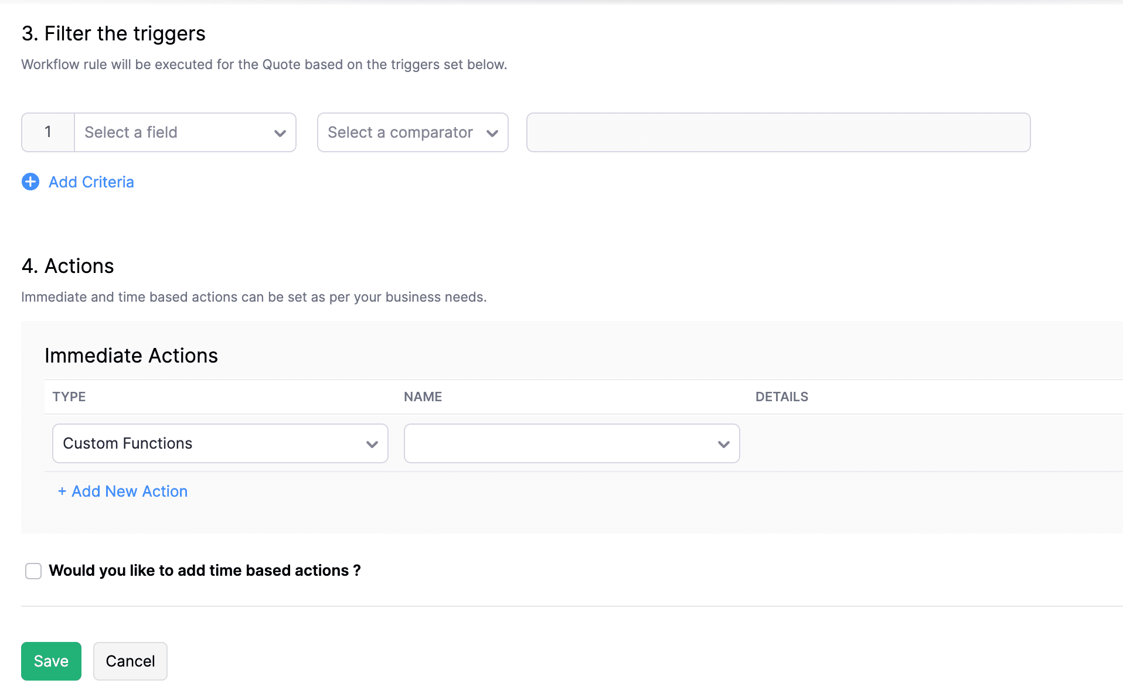
Task: Open the Custom Functions action type dropdown
Action: pos(211,443)
